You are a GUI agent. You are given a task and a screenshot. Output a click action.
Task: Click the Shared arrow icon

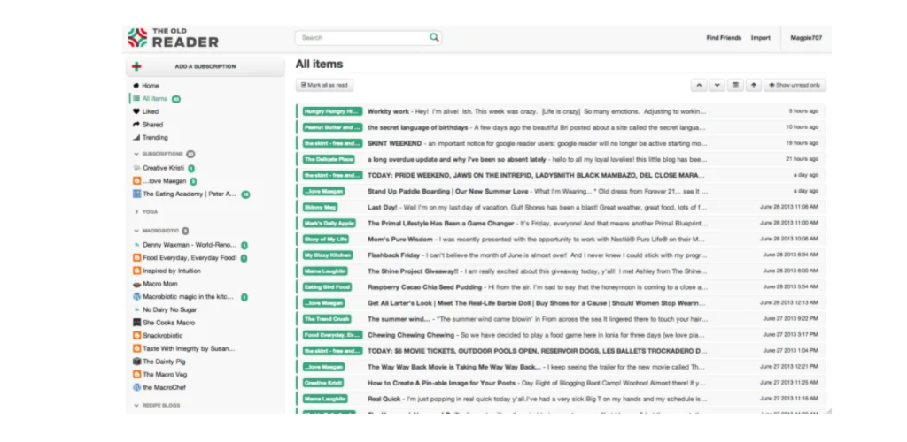[136, 124]
